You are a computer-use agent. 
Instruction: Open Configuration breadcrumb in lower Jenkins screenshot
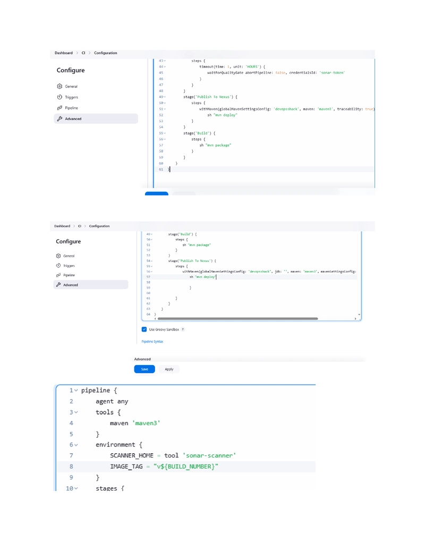pyautogui.click(x=99, y=226)
